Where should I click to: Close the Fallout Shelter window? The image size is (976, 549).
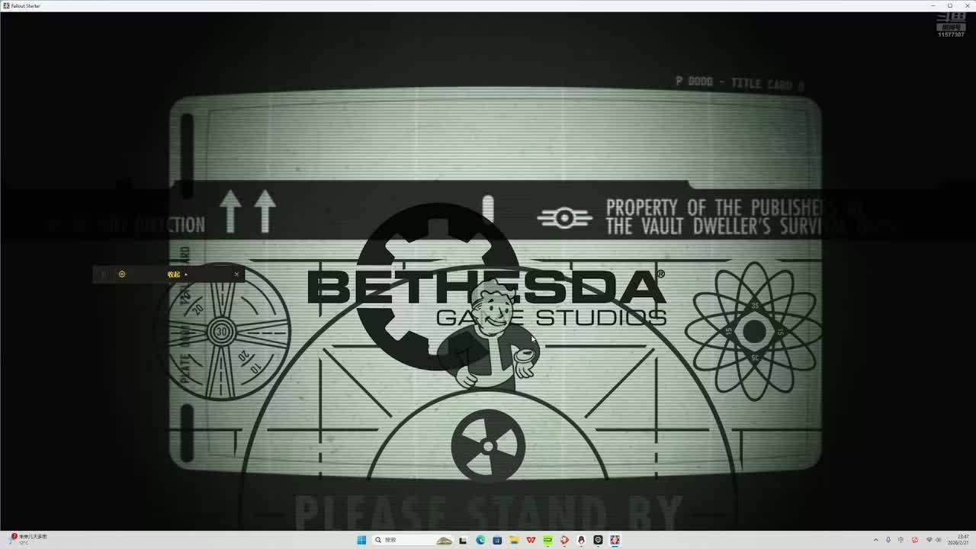click(967, 5)
